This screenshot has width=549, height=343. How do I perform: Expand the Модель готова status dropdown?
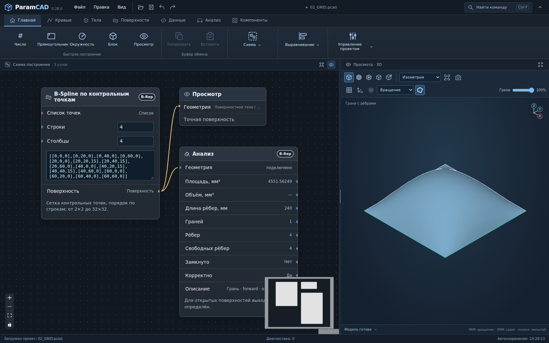pyautogui.click(x=361, y=330)
